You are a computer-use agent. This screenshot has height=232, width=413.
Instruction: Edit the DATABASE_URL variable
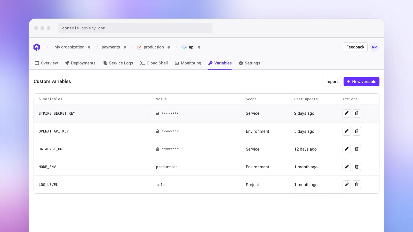pyautogui.click(x=347, y=149)
